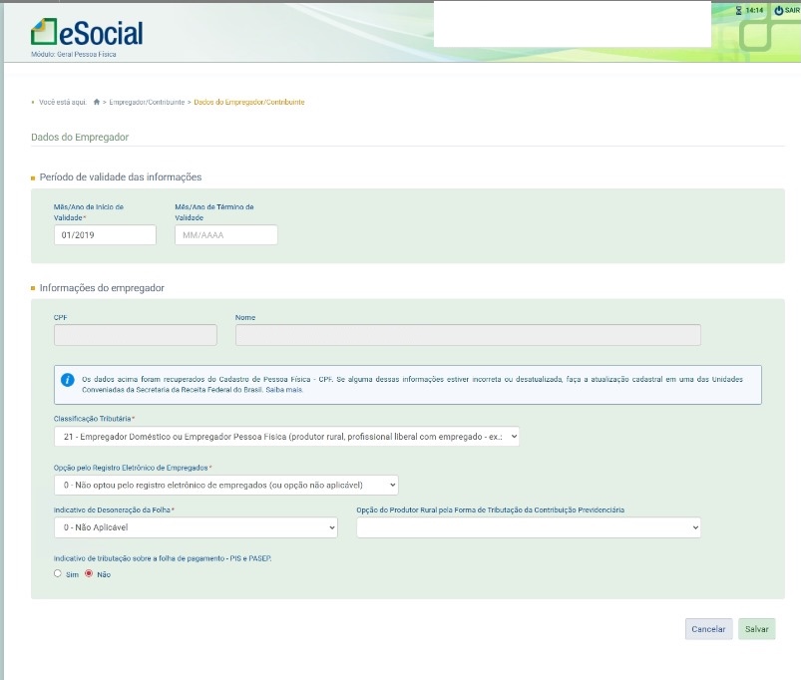Click the SAIR power icon
Screen dimensions: 801x680
click(778, 10)
